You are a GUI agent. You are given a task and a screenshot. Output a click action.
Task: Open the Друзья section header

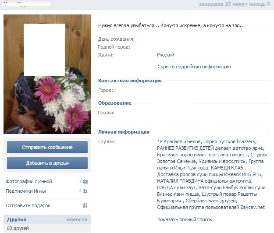17,219
